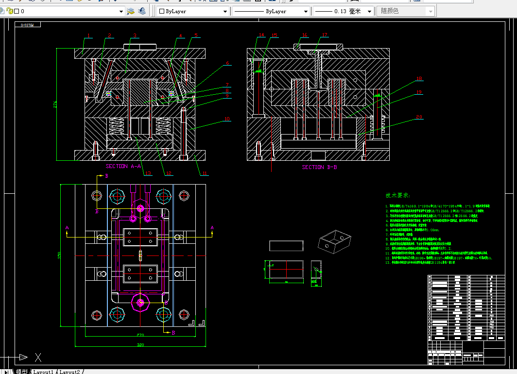Select the SECTION B-B label text
The image size is (517, 374).
(320, 167)
